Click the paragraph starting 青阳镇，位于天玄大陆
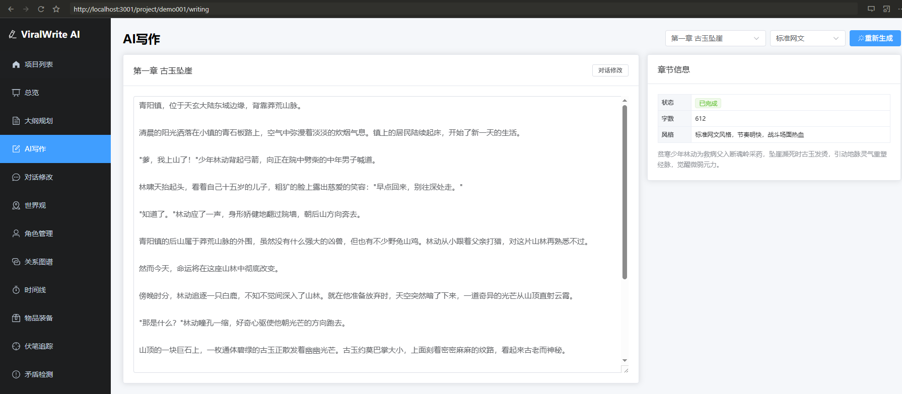Viewport: 902px width, 394px height. (x=222, y=106)
